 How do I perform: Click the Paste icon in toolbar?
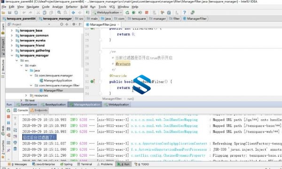click(x=51, y=13)
